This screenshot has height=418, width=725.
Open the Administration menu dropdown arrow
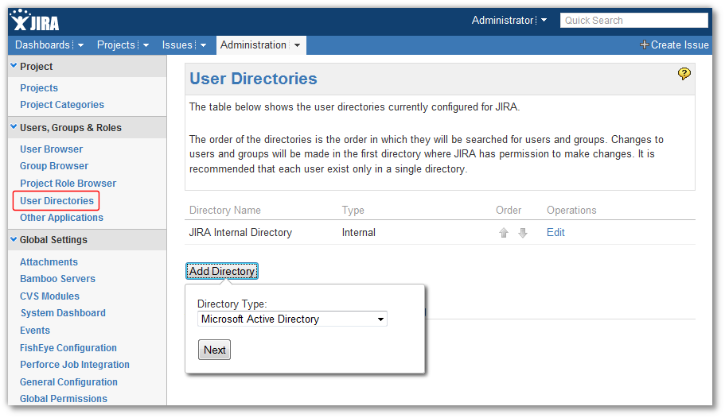coord(297,45)
